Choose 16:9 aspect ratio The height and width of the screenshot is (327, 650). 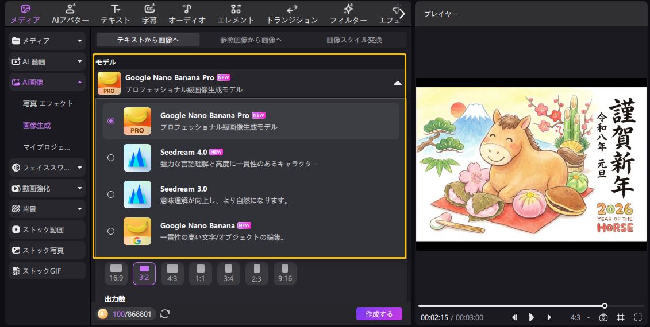(116, 274)
